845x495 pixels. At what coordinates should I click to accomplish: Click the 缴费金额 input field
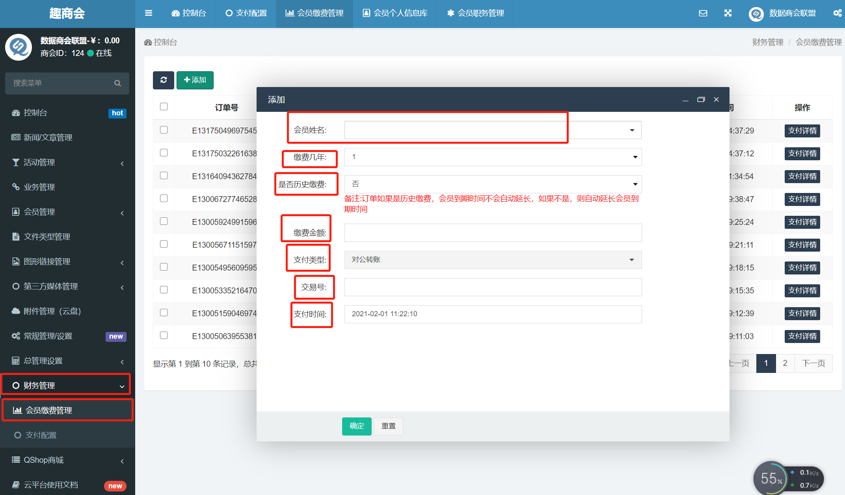pos(493,233)
